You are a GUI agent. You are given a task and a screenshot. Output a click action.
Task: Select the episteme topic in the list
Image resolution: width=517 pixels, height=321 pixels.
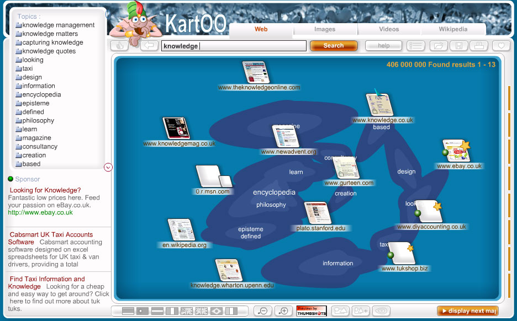point(35,103)
